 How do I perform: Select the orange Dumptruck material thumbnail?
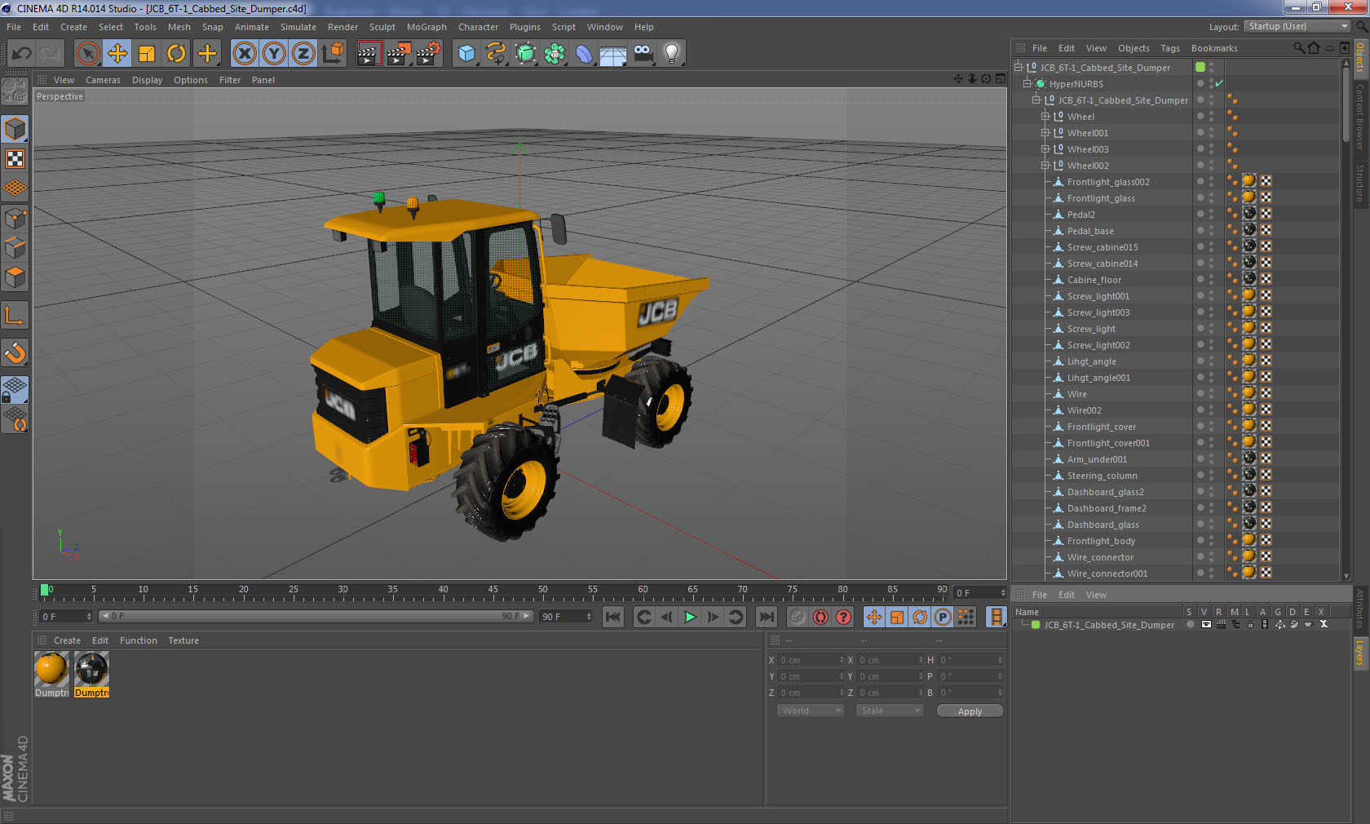[51, 668]
